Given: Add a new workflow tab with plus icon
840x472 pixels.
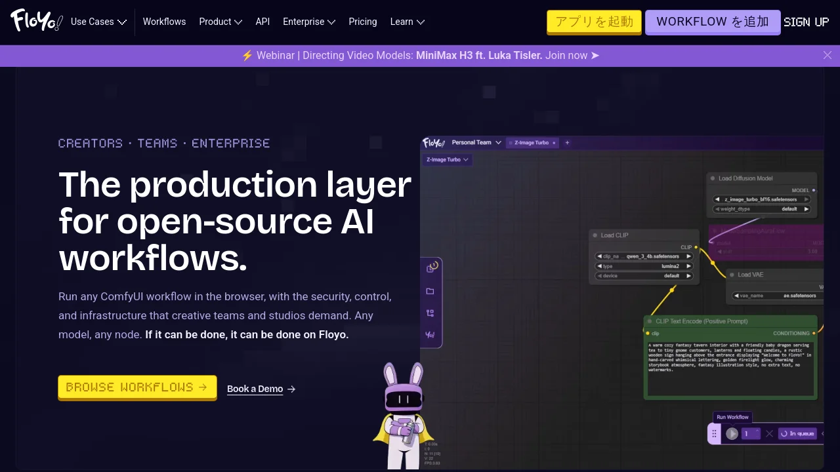Looking at the screenshot, I should pos(568,142).
